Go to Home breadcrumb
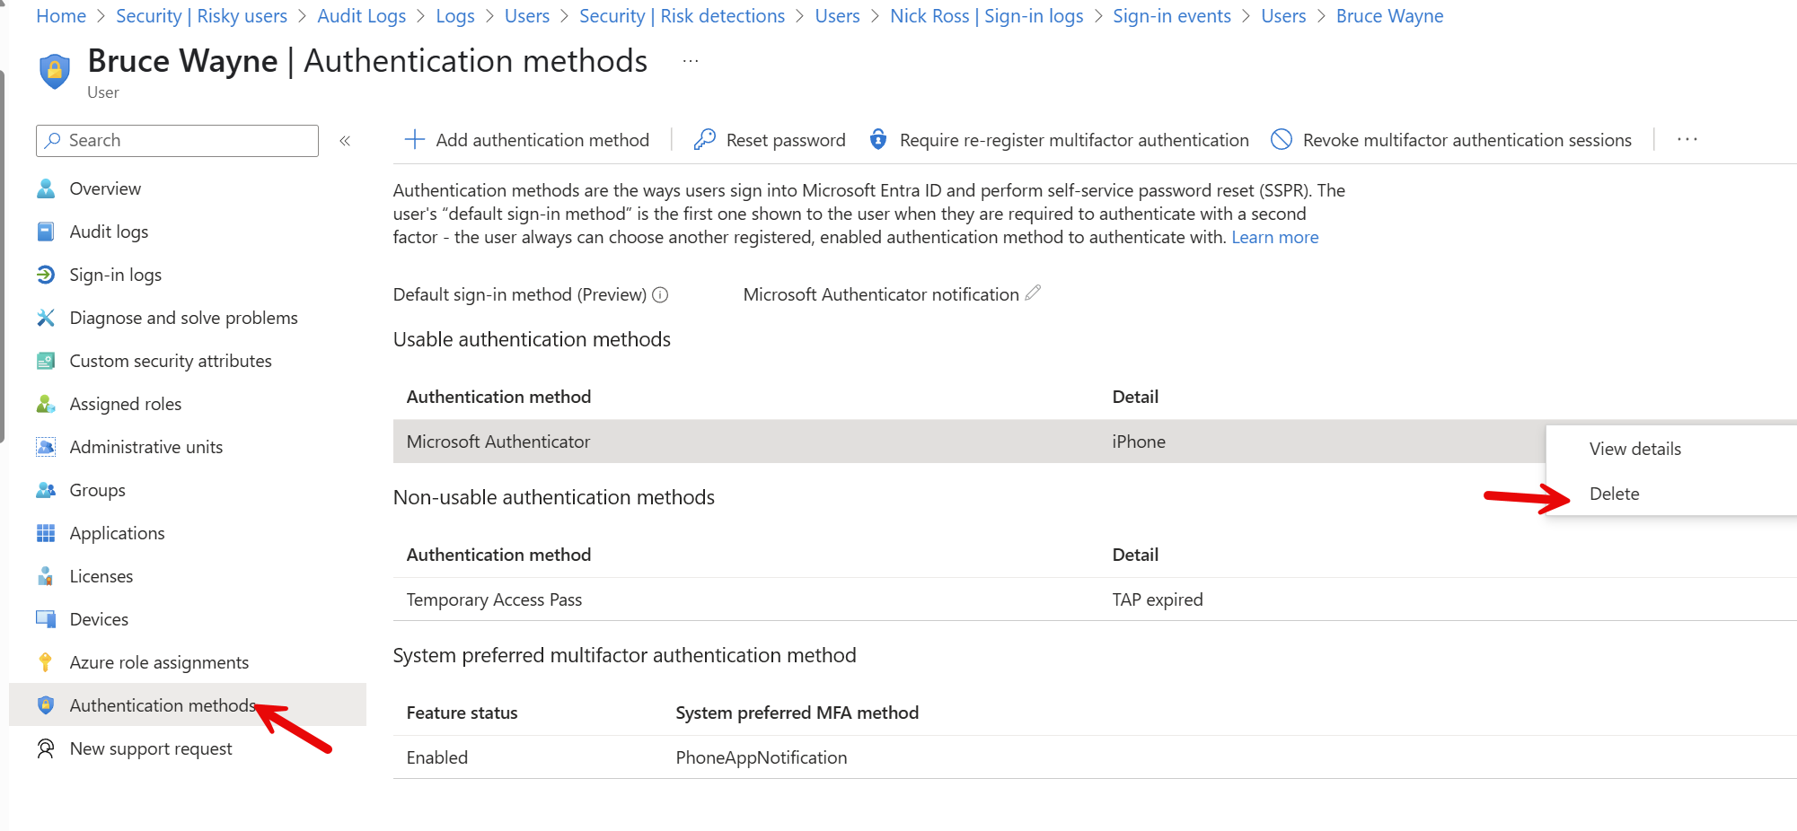1797x831 pixels. pos(61,16)
